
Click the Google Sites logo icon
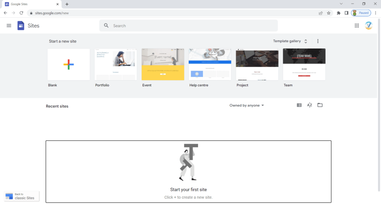pyautogui.click(x=21, y=26)
